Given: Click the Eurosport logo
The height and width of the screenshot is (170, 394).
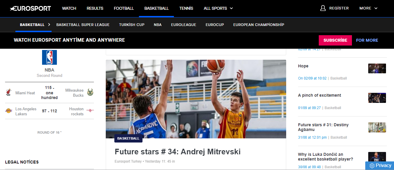Looking at the screenshot, I should [x=30, y=8].
